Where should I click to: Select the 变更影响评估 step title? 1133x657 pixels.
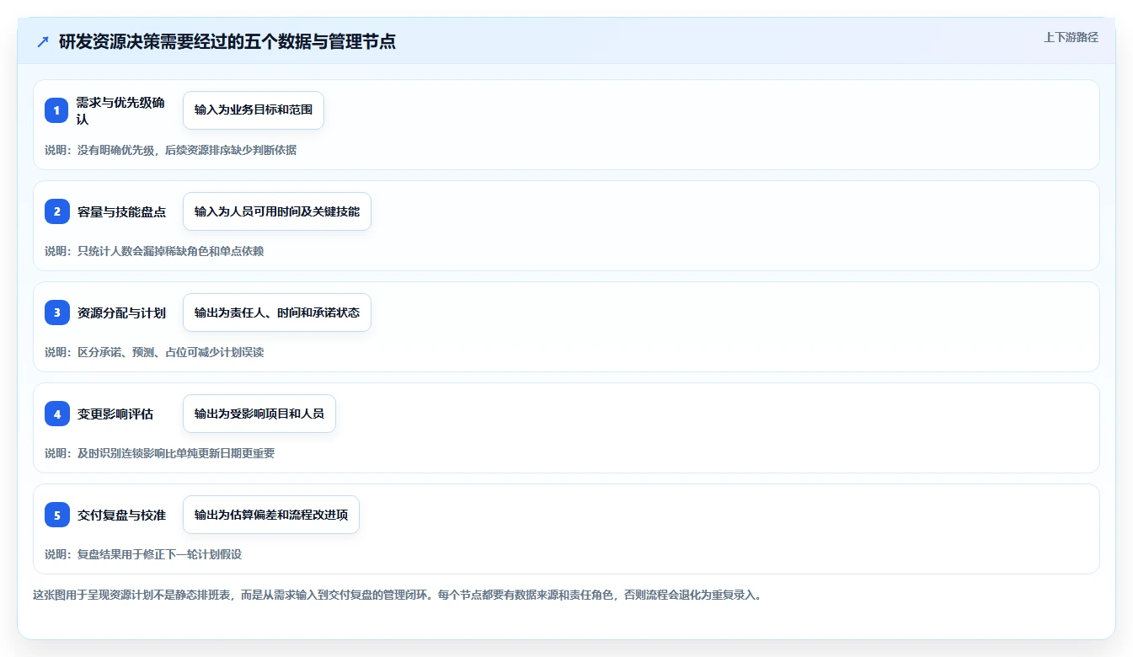pyautogui.click(x=115, y=414)
